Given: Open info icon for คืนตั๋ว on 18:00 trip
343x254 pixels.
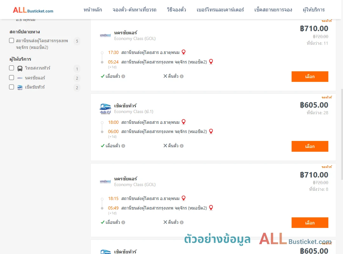Looking at the screenshot, I should pos(182,146).
